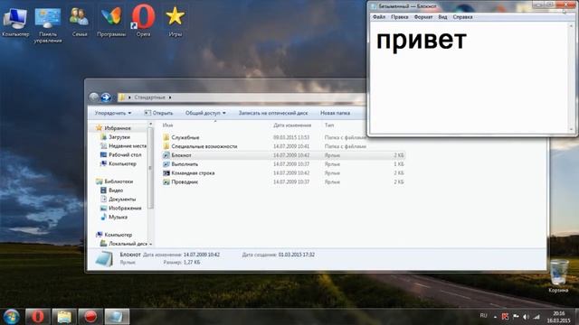
Task: Show hidden tray icons arrow
Action: pos(495,317)
